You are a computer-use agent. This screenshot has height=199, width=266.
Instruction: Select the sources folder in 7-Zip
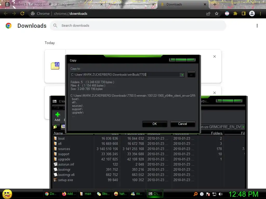click(x=64, y=149)
